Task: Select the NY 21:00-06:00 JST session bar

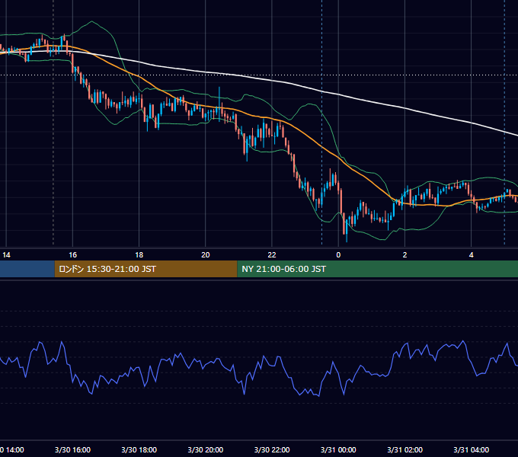Action: coord(378,269)
